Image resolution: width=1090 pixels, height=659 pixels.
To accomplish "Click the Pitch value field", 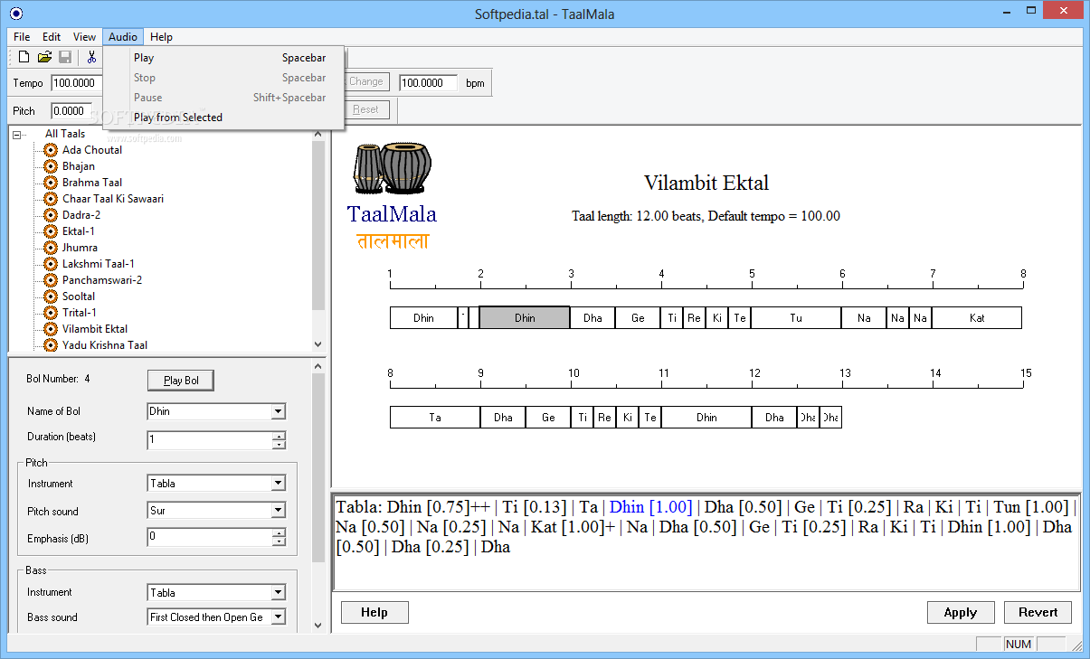I will click(71, 111).
